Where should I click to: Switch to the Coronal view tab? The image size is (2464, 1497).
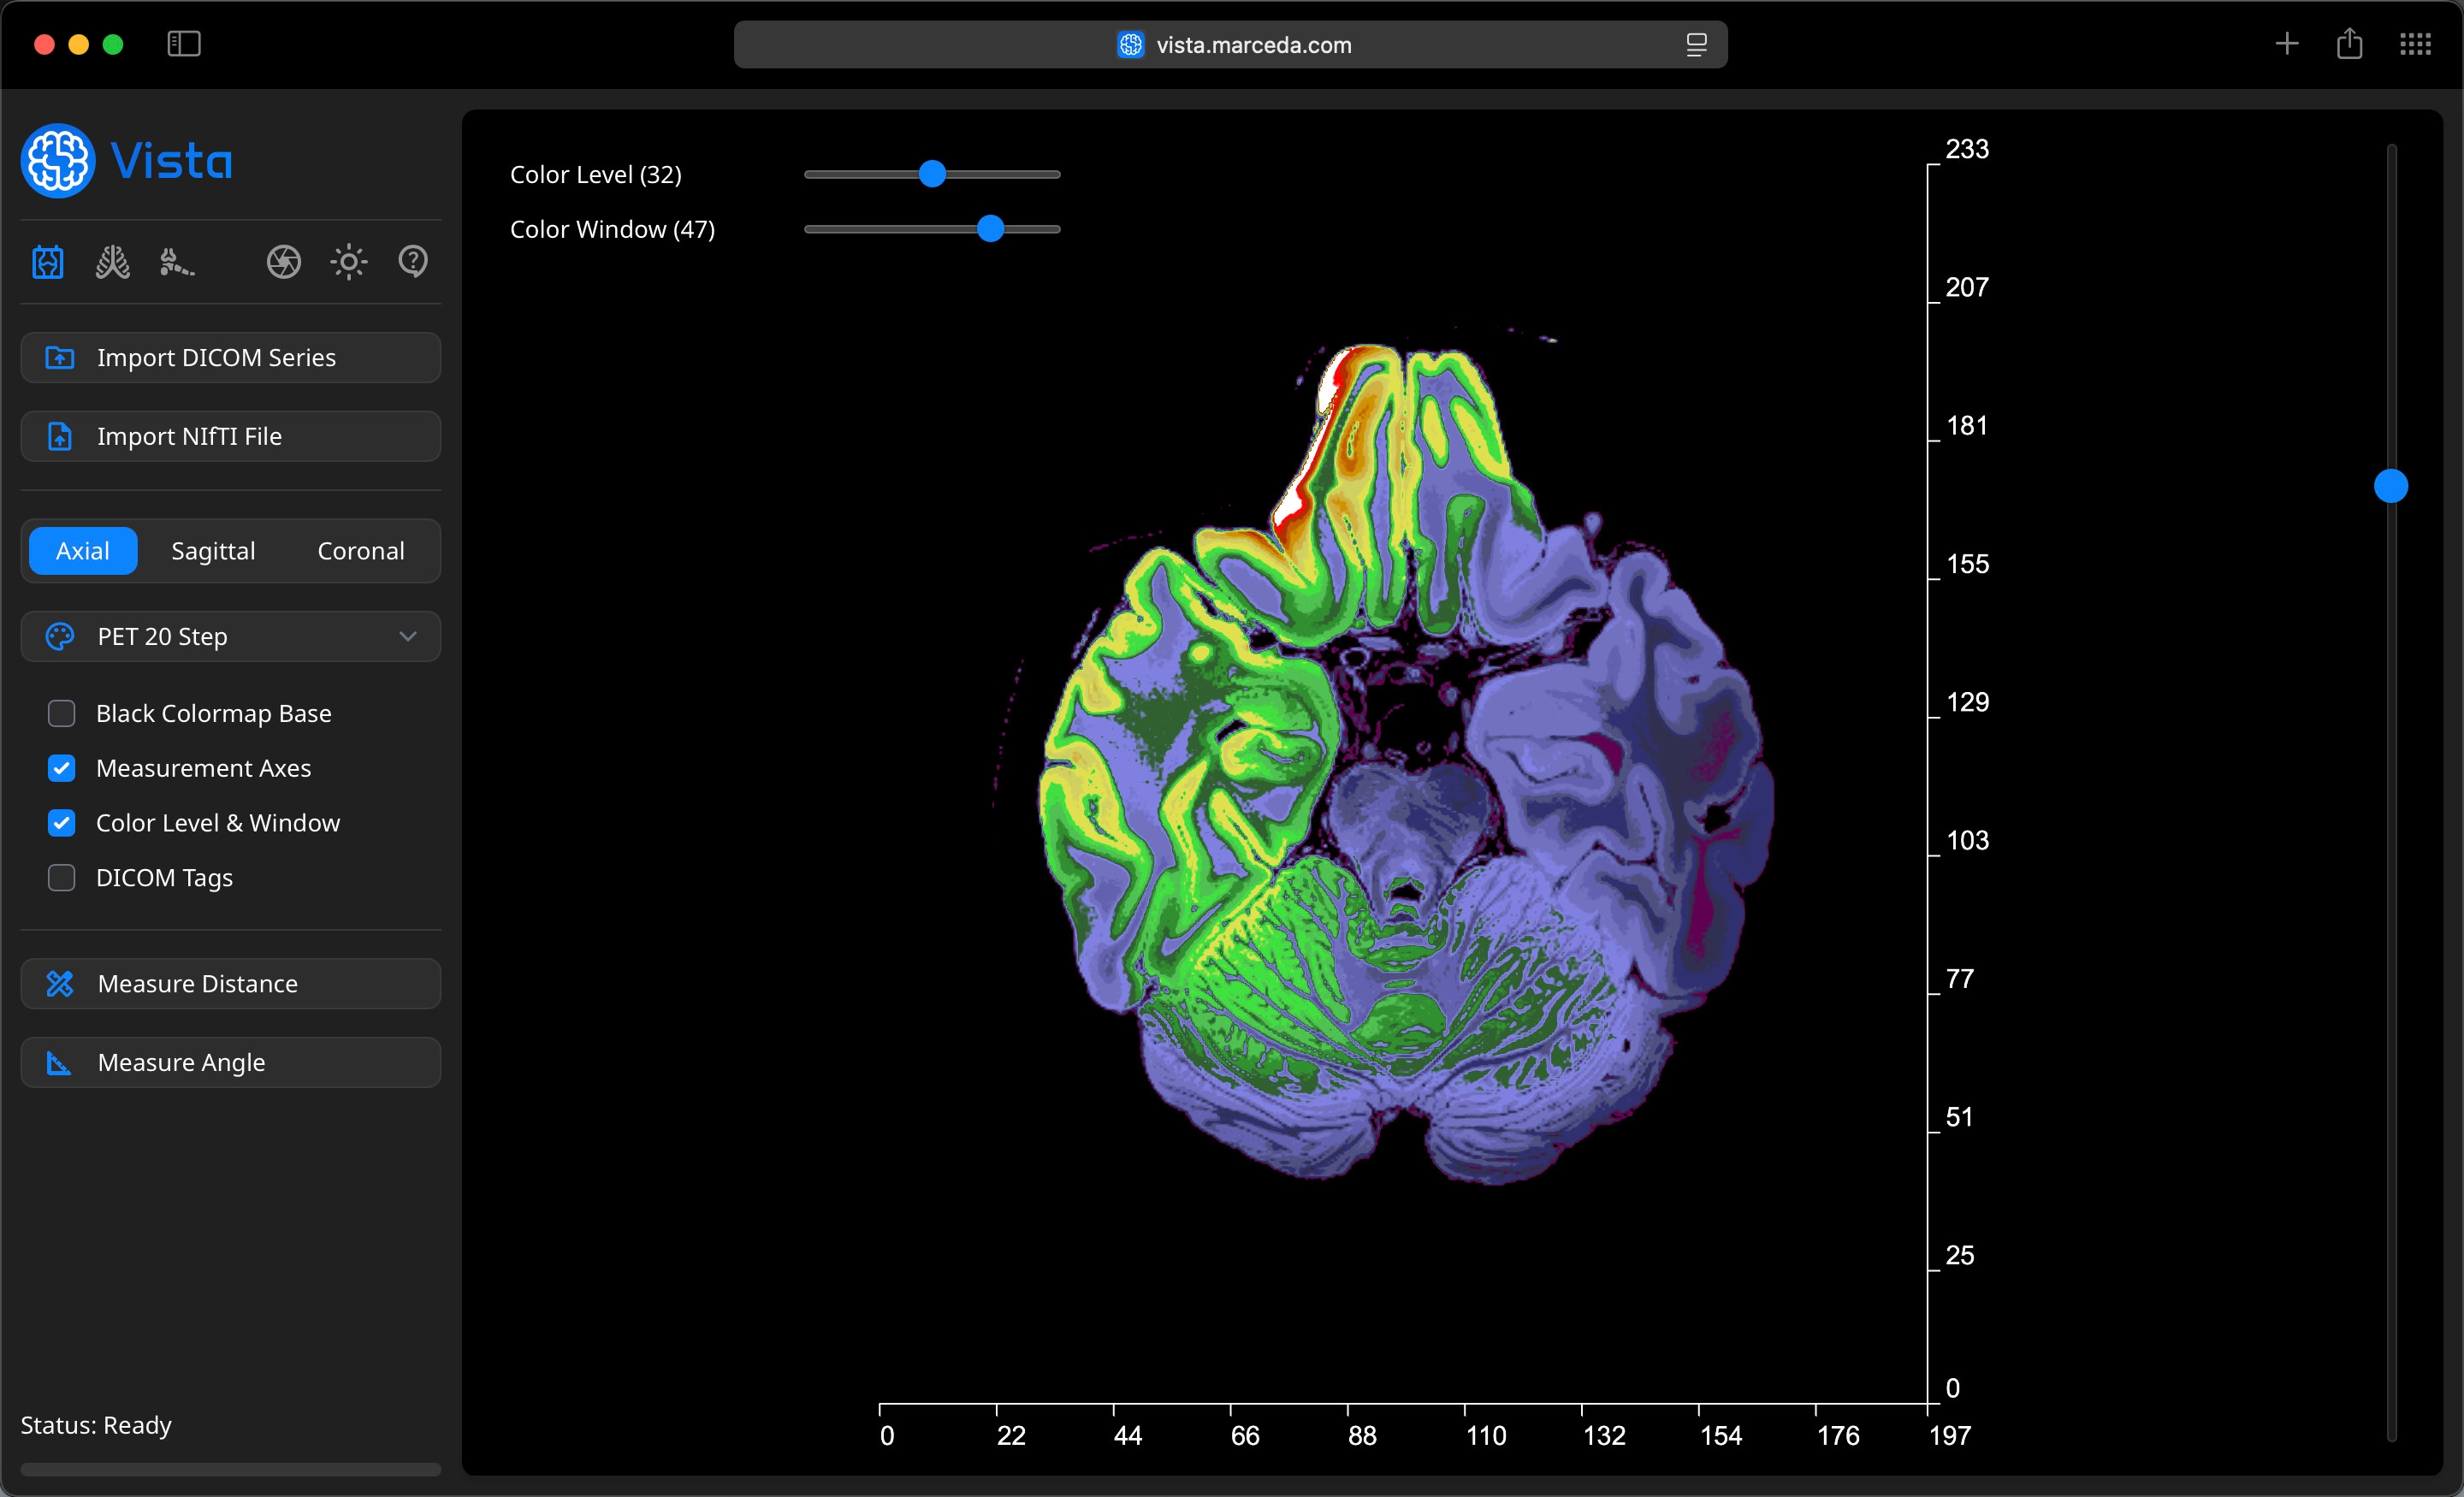[x=361, y=551]
